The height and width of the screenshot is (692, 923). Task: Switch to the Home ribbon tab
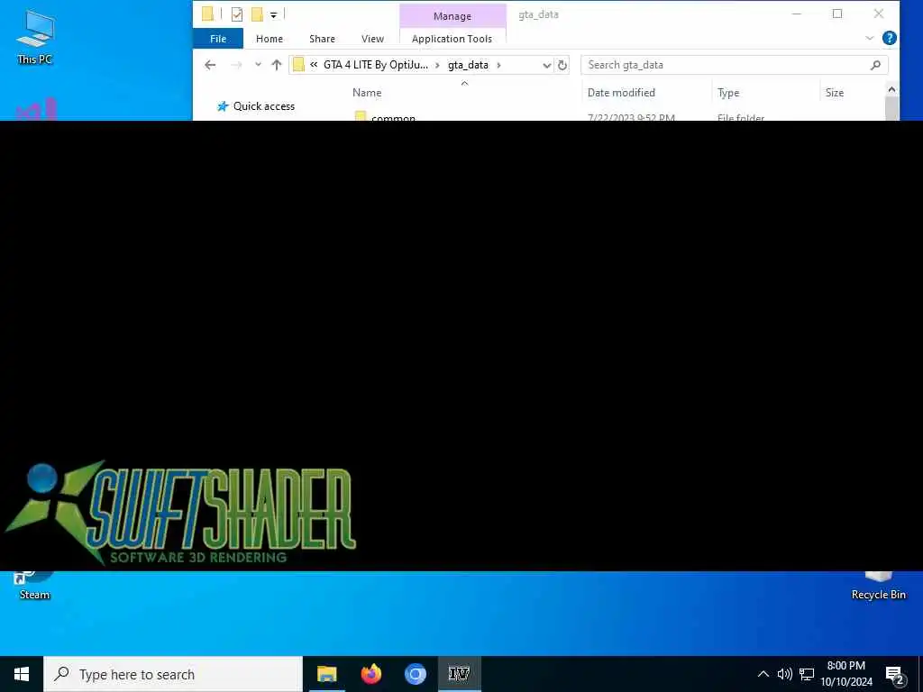[269, 39]
